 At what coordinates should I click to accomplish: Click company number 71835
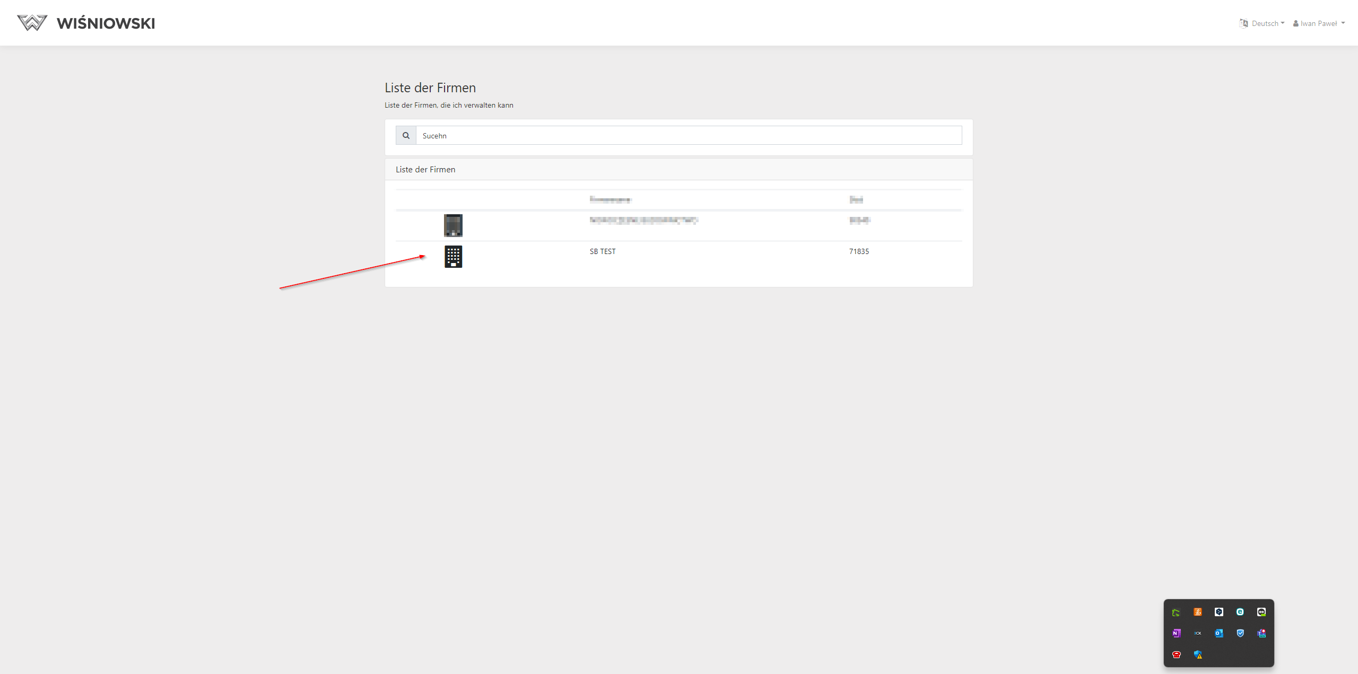pos(859,251)
